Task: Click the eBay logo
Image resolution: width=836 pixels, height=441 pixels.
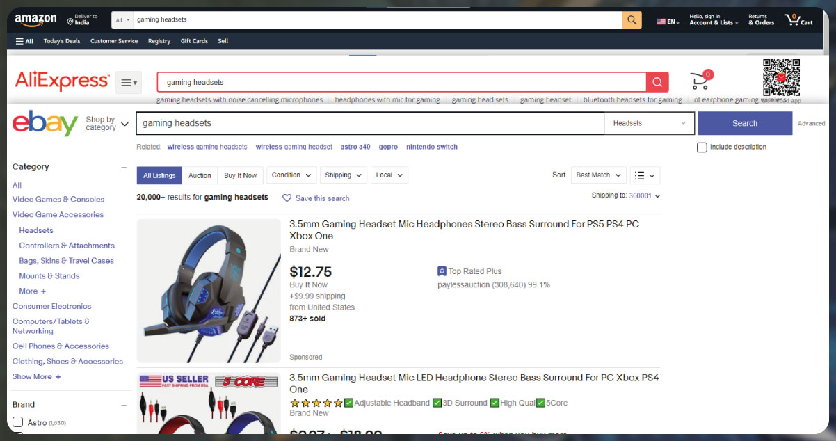Action: click(45, 124)
